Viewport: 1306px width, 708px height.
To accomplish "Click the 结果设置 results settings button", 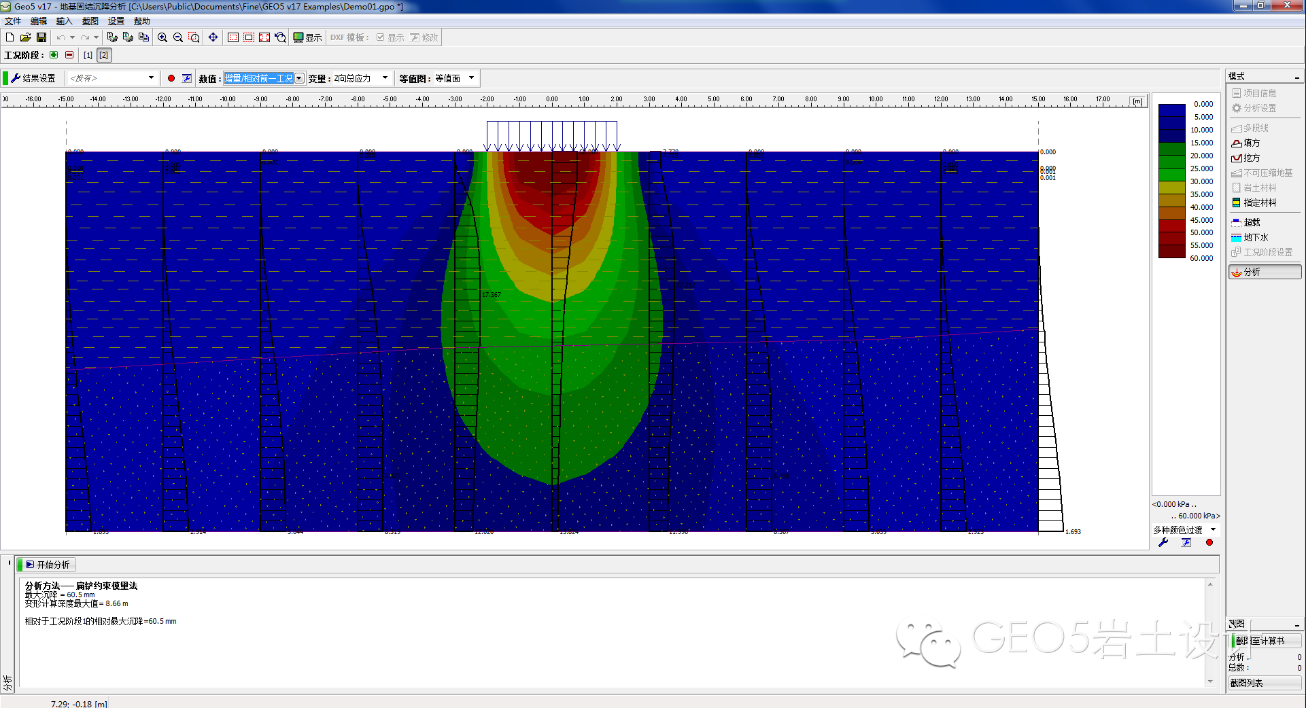I will [x=33, y=78].
